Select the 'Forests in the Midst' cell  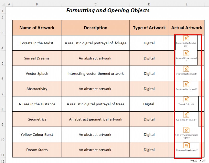click(37, 43)
